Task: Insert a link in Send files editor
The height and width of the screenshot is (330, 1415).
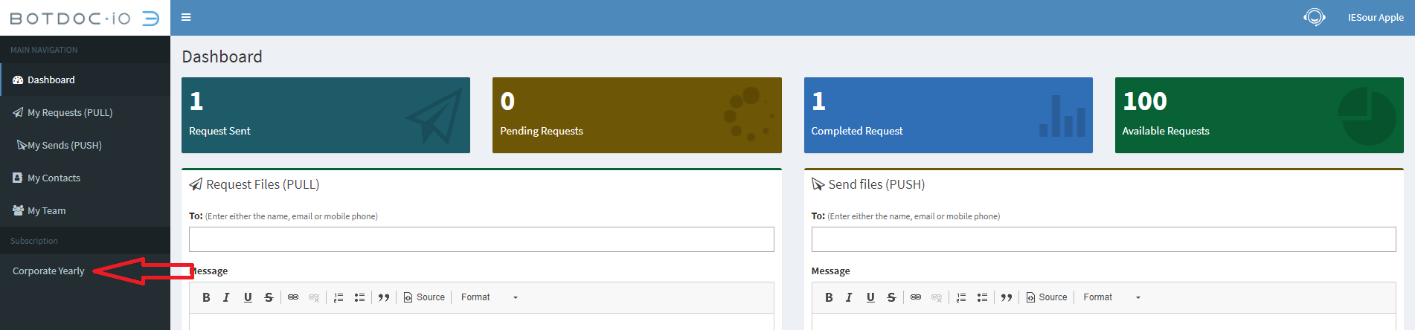Action: 916,297
